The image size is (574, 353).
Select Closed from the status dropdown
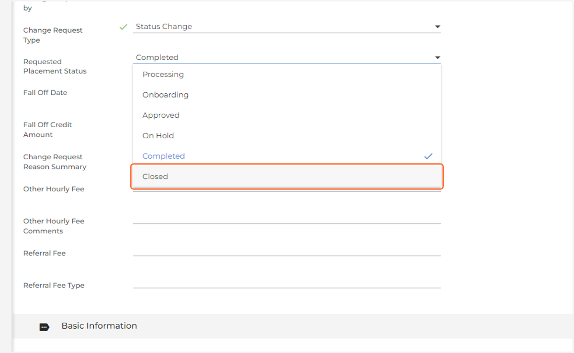point(287,176)
